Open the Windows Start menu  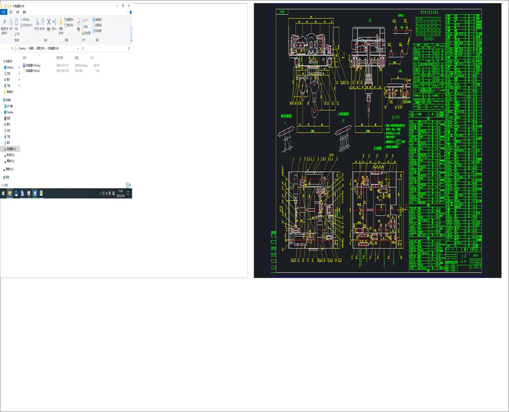pos(3,193)
